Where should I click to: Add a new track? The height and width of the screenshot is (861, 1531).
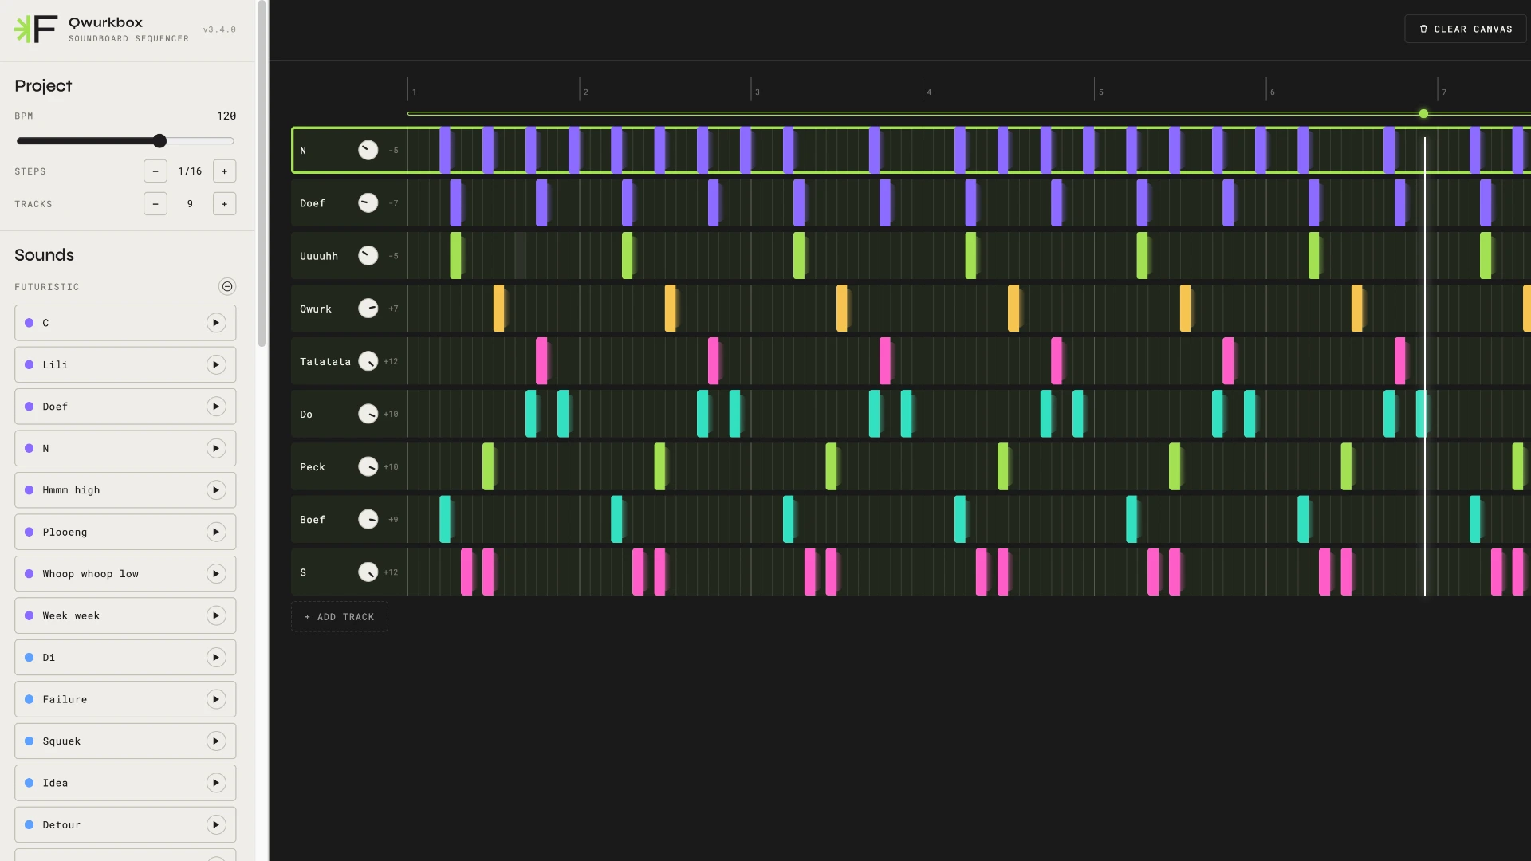point(340,617)
